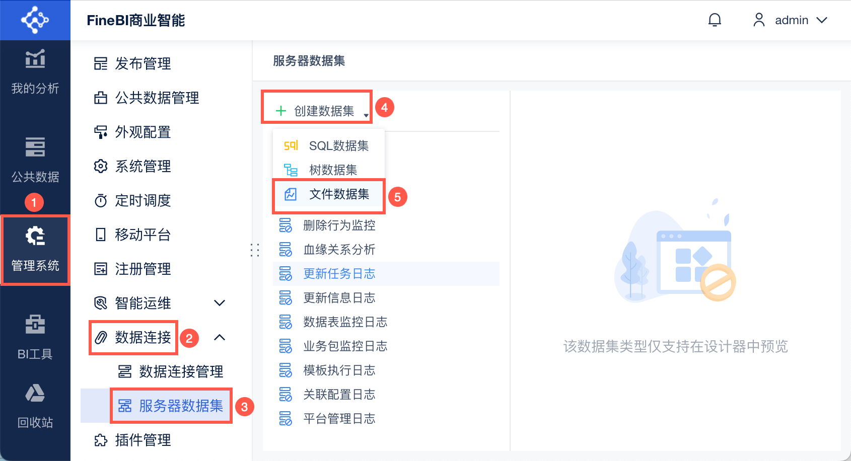The width and height of the screenshot is (851, 461).
Task: Expand the 智能运维 menu chevron
Action: coord(220,303)
